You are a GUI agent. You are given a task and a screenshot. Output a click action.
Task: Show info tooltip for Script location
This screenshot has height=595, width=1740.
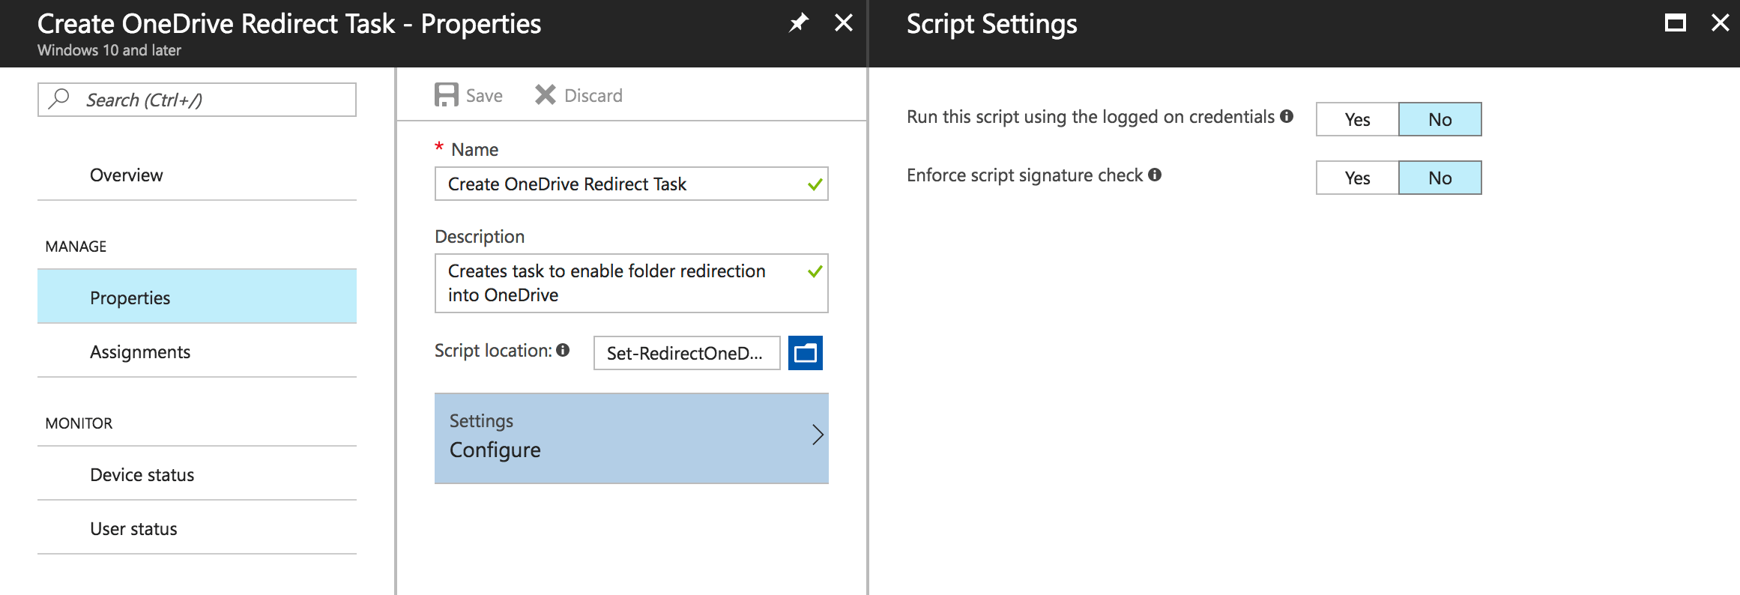pyautogui.click(x=564, y=350)
